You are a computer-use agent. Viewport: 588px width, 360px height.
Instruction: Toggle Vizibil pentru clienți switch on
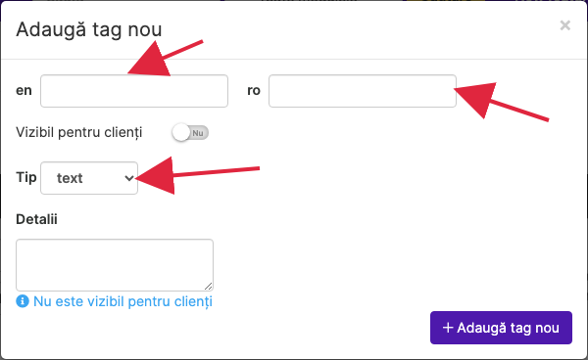pyautogui.click(x=190, y=132)
